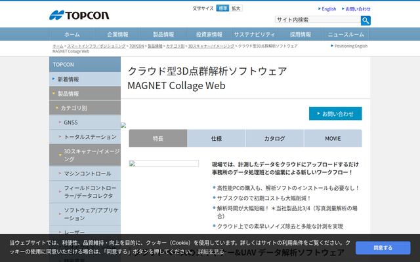Click the small broken image icon above tabs
420x262 pixels.
pos(123,125)
